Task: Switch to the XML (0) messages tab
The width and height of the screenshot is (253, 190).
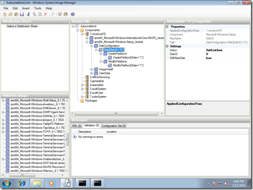Action: [76, 126]
